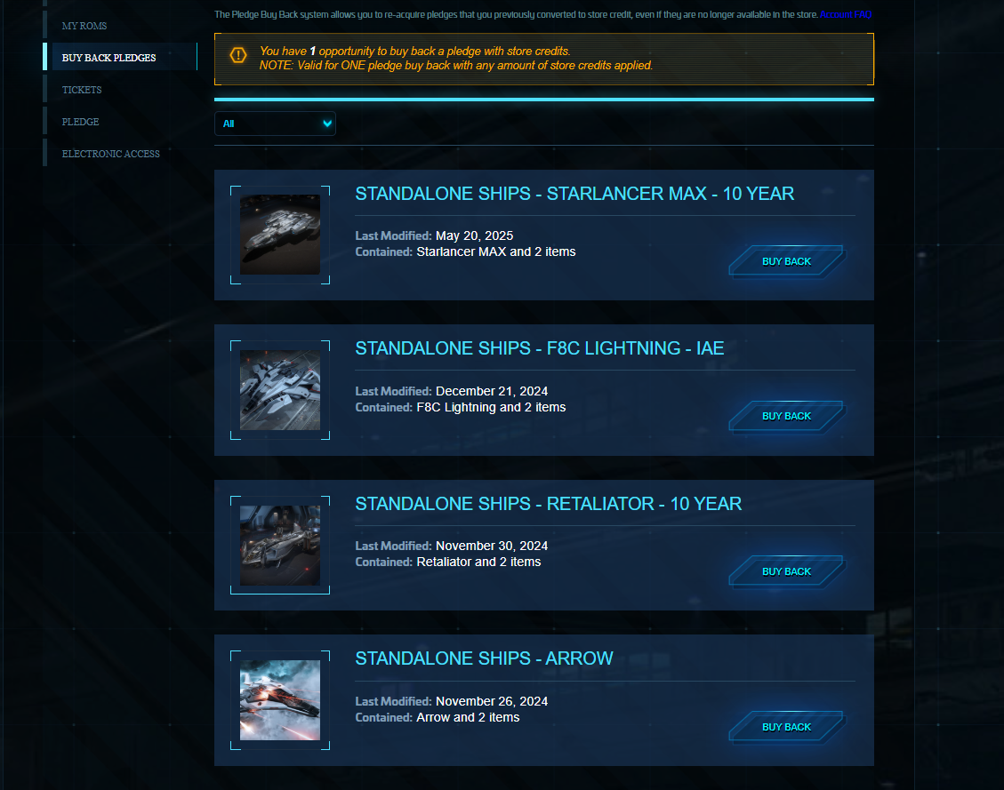
Task: Buy back the Arrow pledge
Action: (x=787, y=727)
